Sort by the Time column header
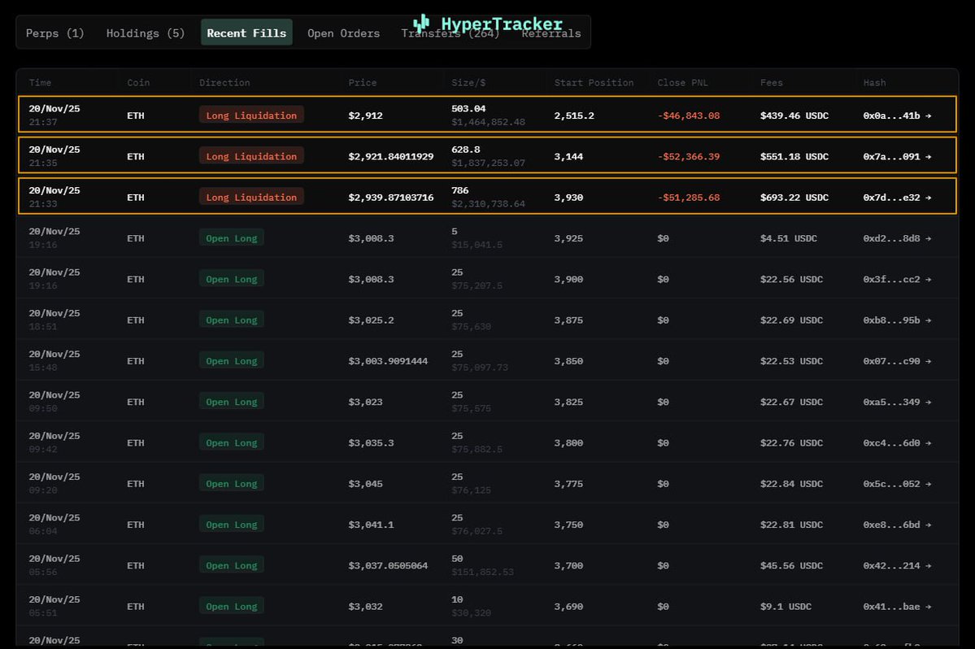Viewport: 975px width, 649px height. click(40, 83)
